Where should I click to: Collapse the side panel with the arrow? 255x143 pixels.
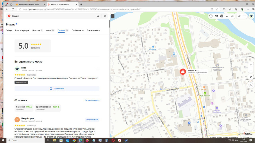click(113, 16)
